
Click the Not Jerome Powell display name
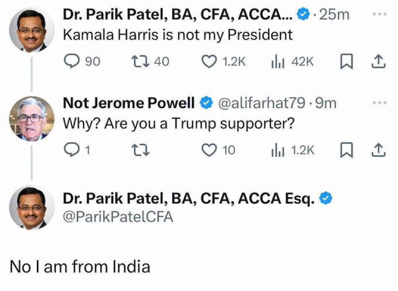129,103
